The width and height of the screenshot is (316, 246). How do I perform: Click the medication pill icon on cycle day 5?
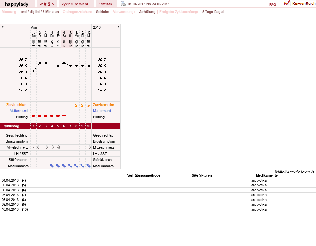tap(58, 166)
